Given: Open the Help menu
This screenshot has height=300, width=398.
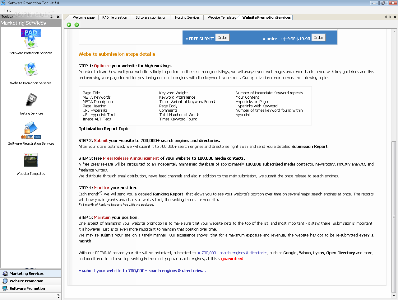Looking at the screenshot, I should pos(7,10).
